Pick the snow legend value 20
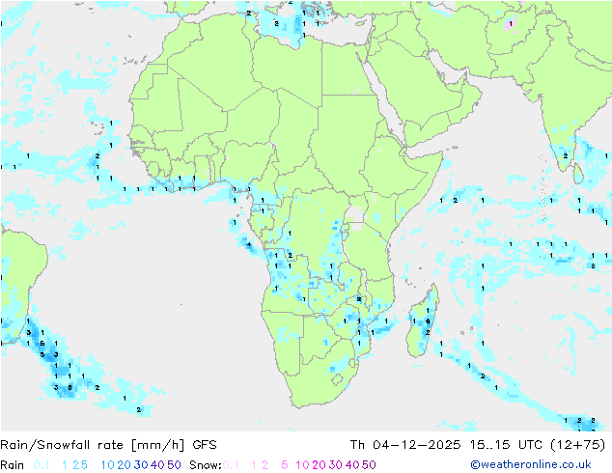This screenshot has width=612, height=473. tap(319, 465)
